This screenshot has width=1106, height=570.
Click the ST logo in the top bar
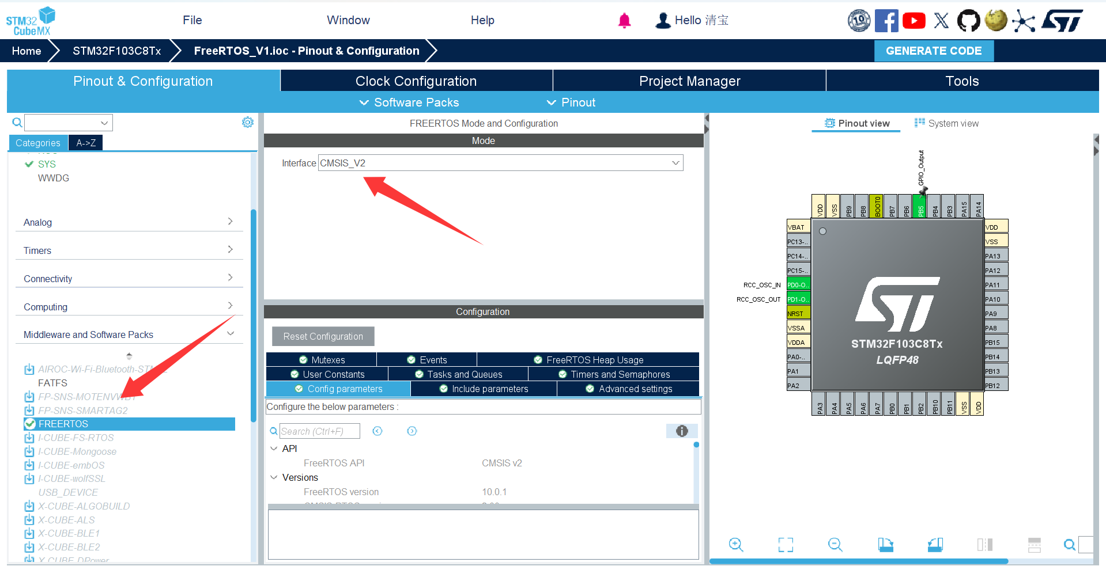coord(1063,21)
